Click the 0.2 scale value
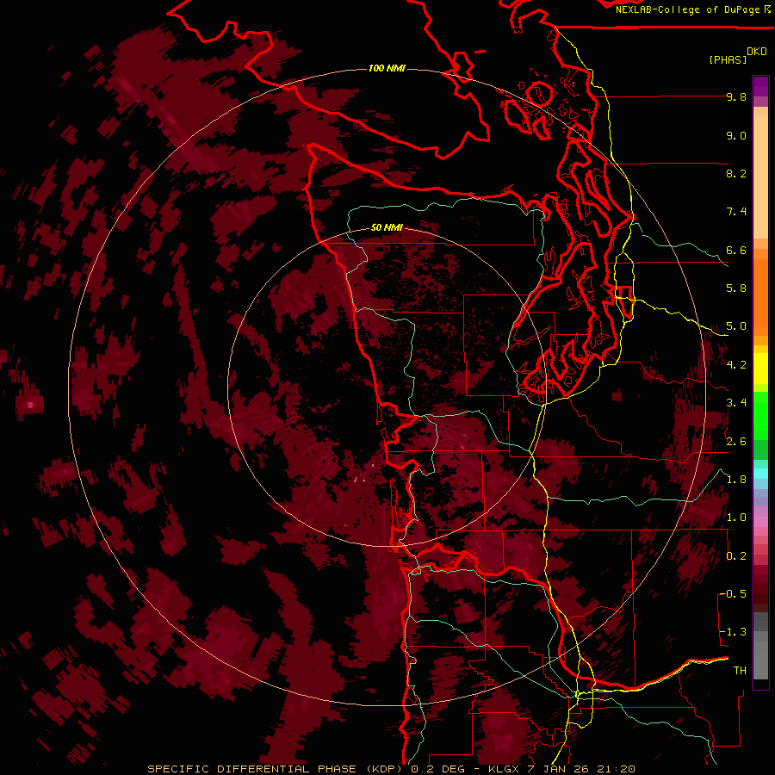The image size is (775, 775). click(736, 556)
